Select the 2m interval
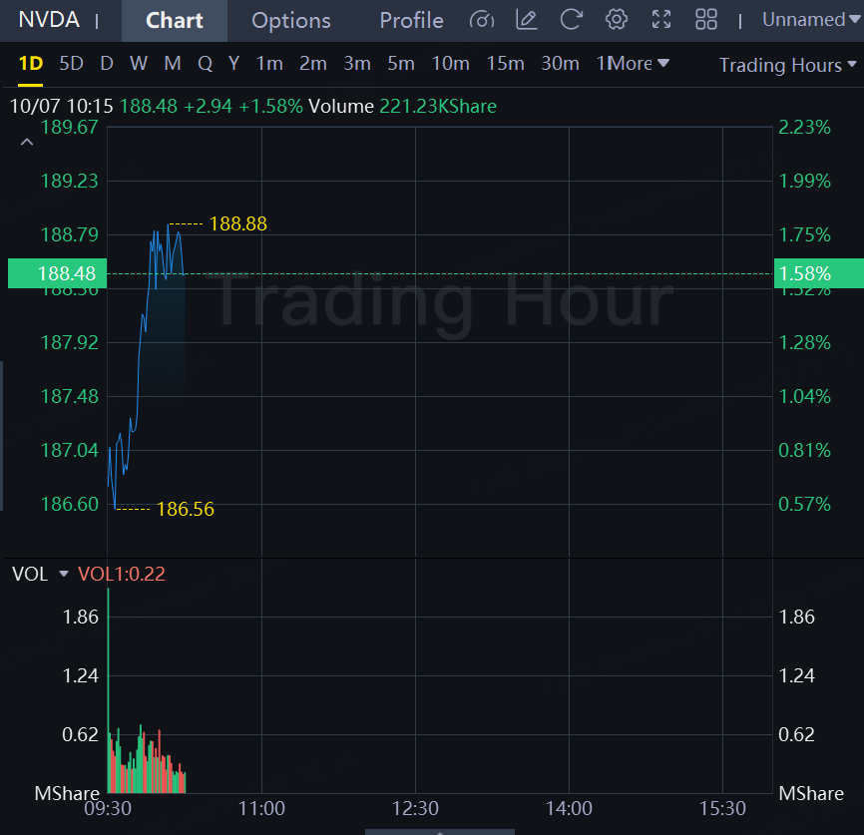Image resolution: width=864 pixels, height=835 pixels. click(313, 64)
